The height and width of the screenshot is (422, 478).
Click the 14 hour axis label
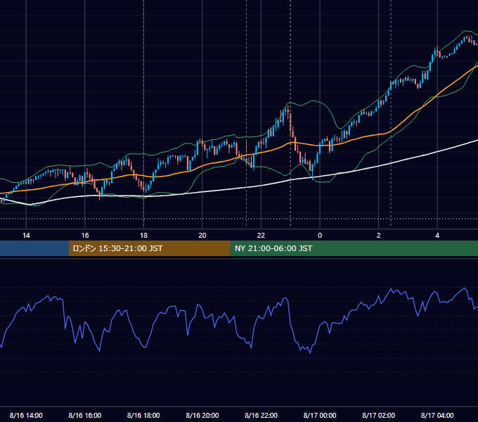(26, 236)
